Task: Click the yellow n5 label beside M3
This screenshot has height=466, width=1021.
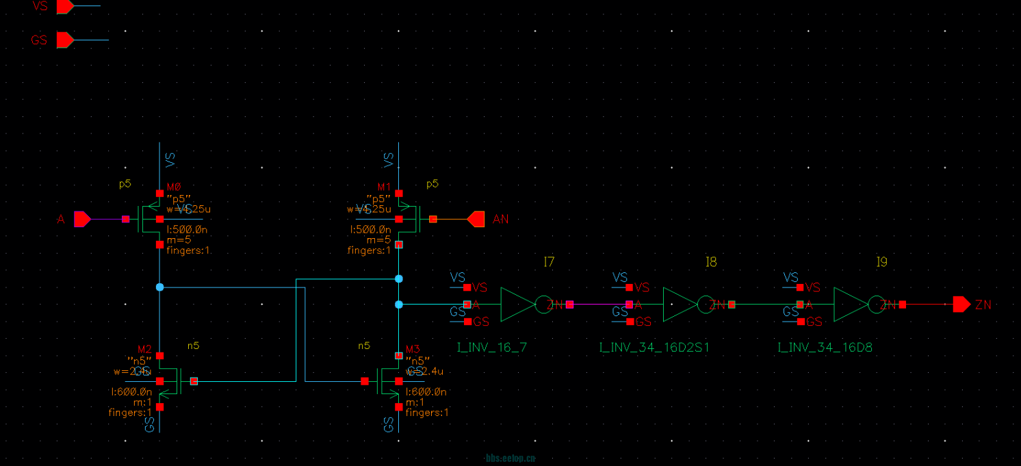Action: point(364,346)
